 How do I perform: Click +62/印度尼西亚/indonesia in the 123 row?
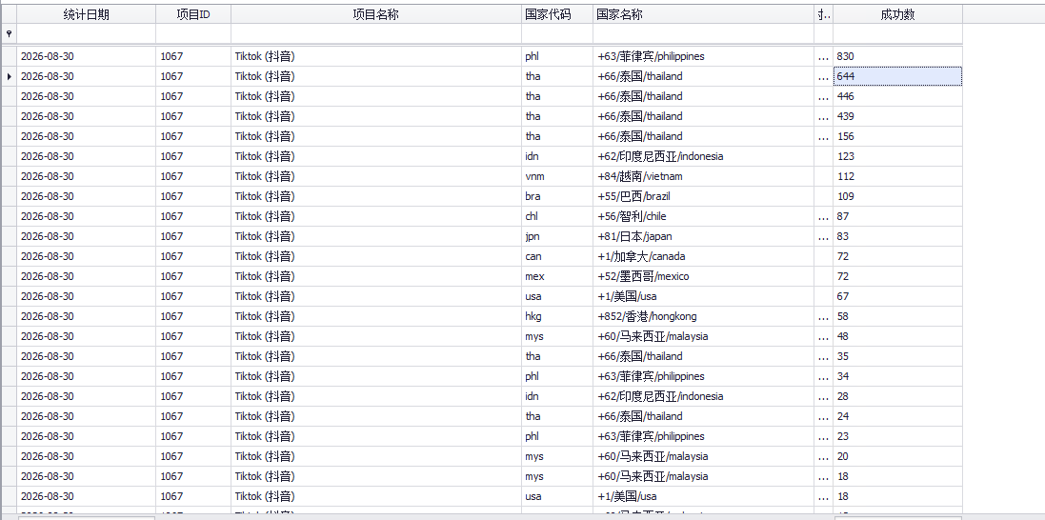tap(704, 156)
